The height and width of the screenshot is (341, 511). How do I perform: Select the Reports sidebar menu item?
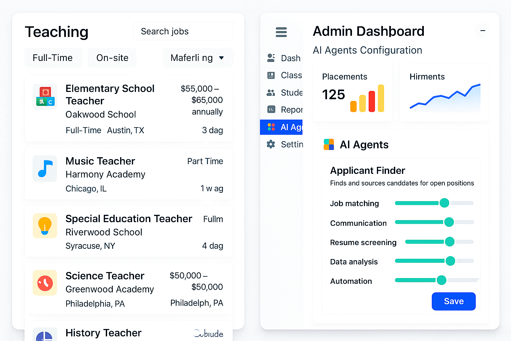[291, 110]
